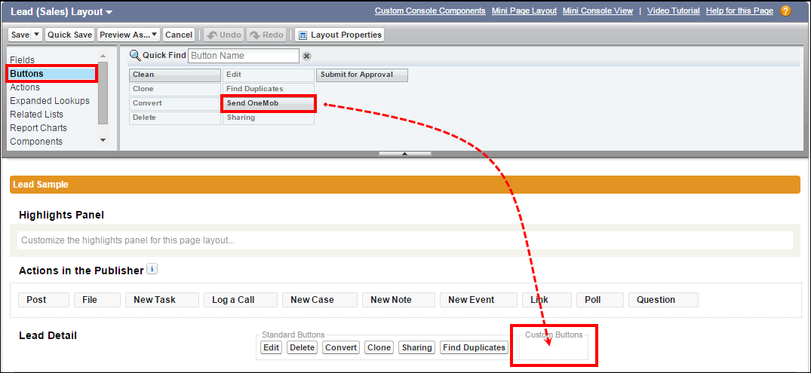The height and width of the screenshot is (373, 811).
Task: Click the Lead Sample section header
Action: click(x=405, y=185)
